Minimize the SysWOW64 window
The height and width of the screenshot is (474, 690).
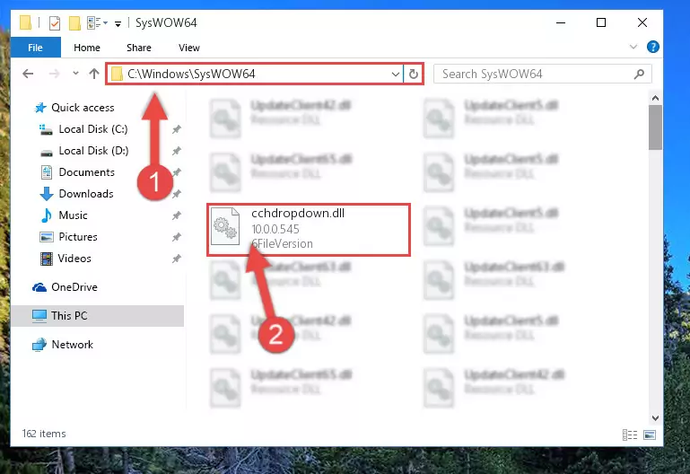click(561, 22)
